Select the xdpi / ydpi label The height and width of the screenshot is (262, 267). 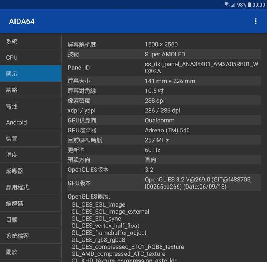81,111
